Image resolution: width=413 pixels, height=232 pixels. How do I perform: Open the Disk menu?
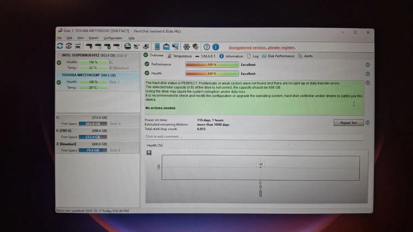pyautogui.click(x=69, y=38)
